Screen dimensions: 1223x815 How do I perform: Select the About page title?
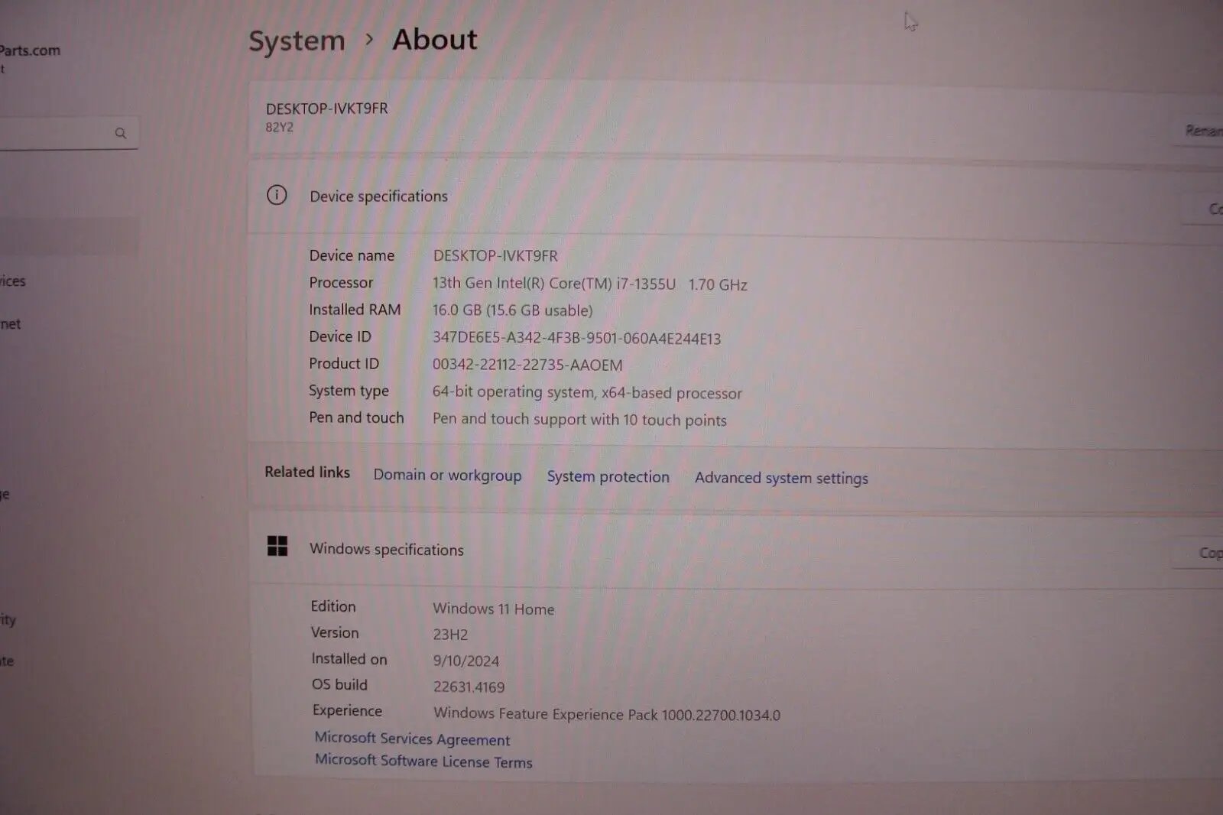coord(435,39)
